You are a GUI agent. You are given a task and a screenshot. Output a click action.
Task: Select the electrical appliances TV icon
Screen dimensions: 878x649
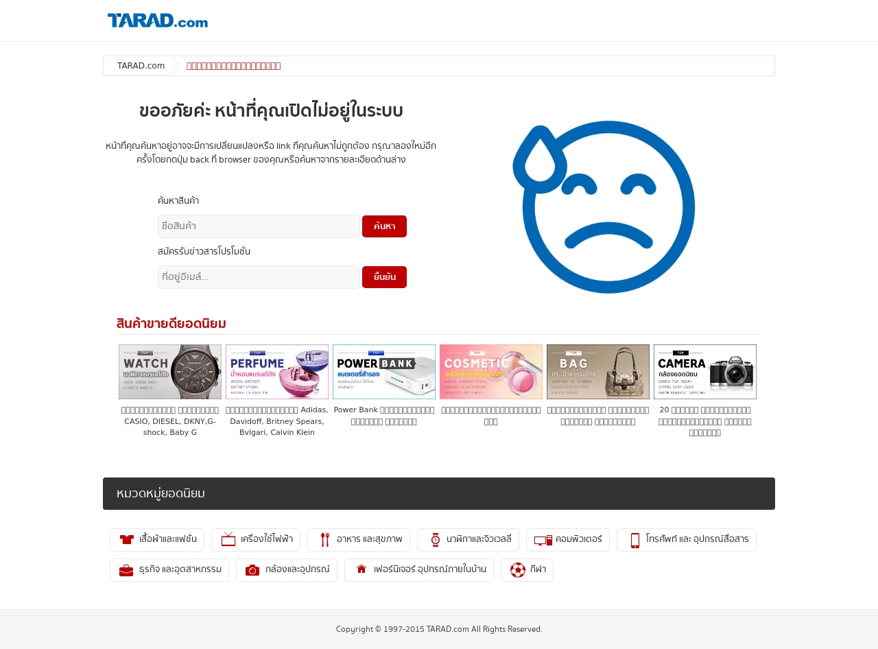(228, 539)
